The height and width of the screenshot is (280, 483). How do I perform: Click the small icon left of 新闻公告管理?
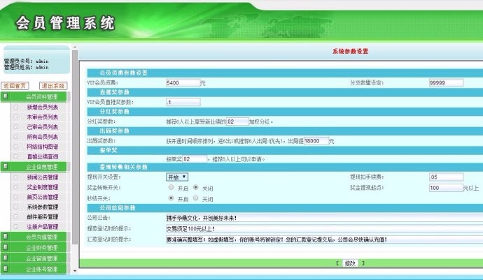pos(15,177)
